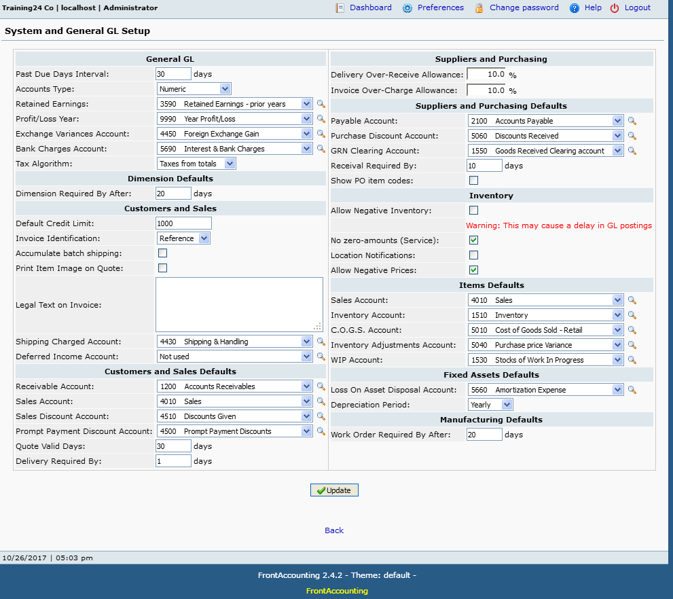Image resolution: width=673 pixels, height=599 pixels.
Task: Click magnifier beside C.O.G.S. Account
Action: pos(632,330)
